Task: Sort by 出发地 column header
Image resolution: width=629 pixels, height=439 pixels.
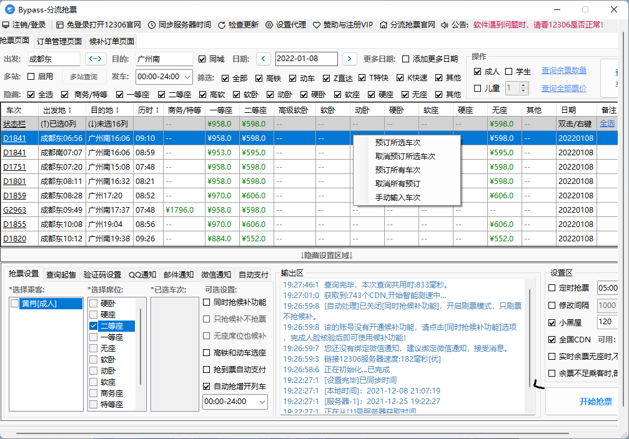Action: click(x=57, y=110)
